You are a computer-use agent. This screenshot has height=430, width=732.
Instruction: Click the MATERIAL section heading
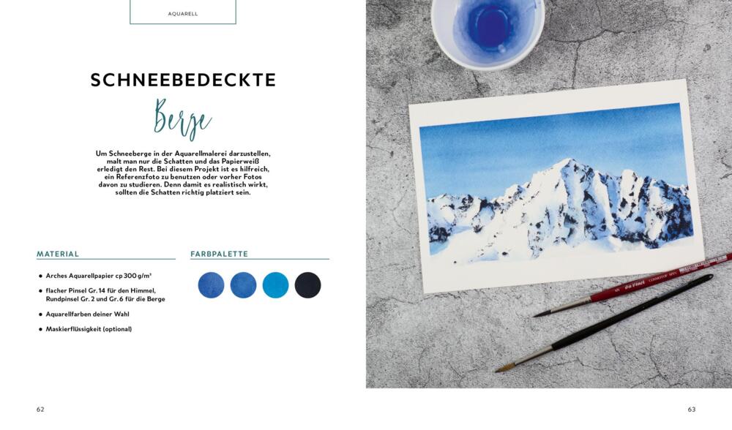coord(58,254)
